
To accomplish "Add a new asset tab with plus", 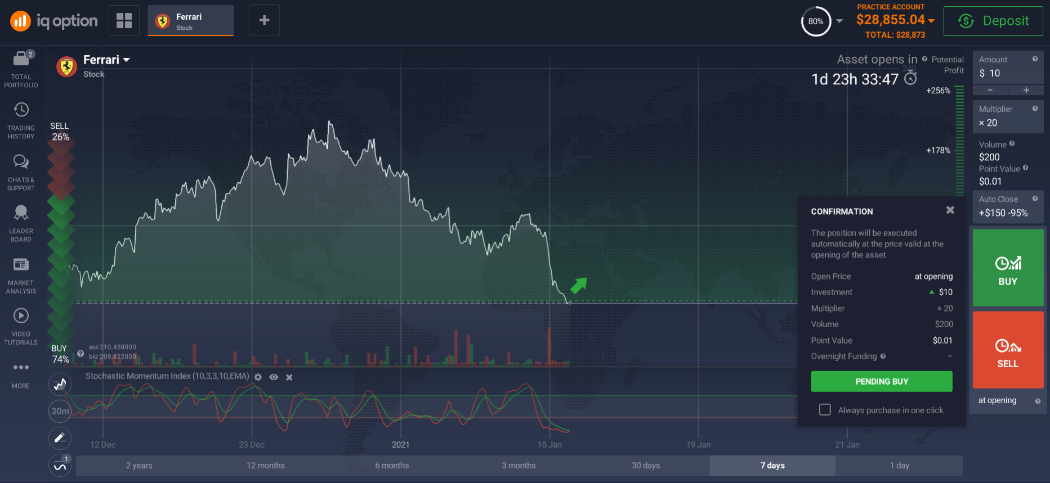I will (264, 20).
